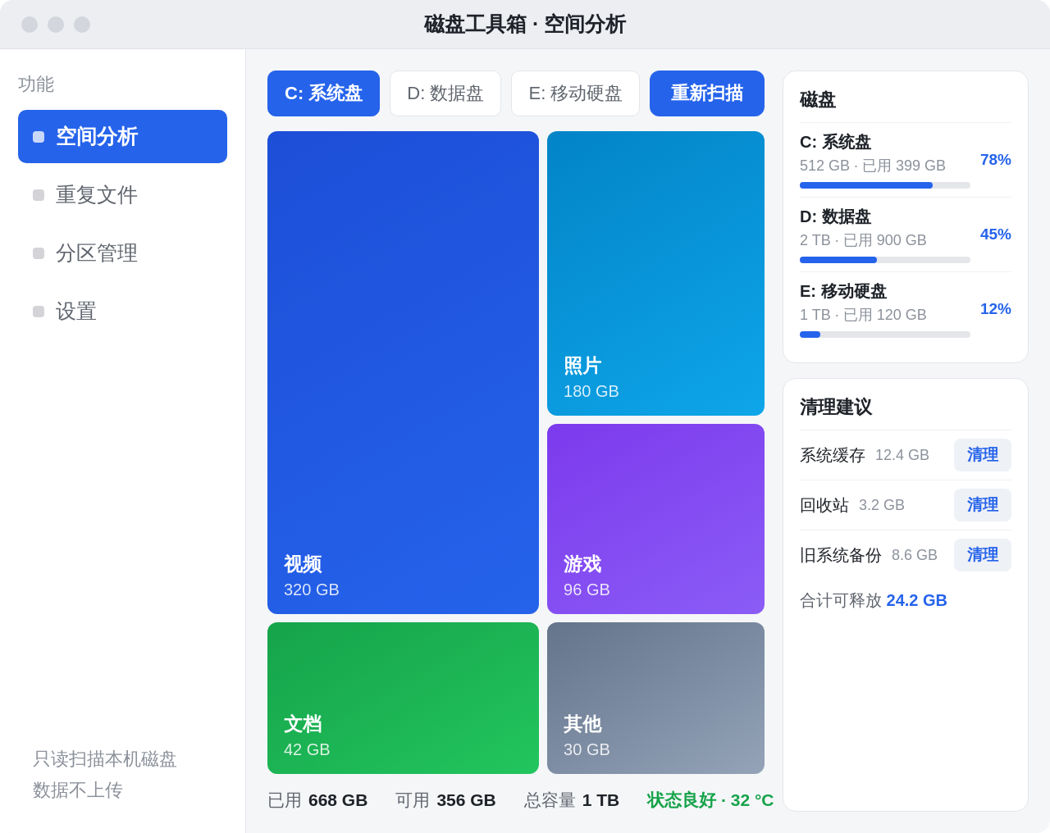Viewport: 1050px width, 833px height.
Task: Open the 空间分析 sidebar item
Action: tap(122, 136)
